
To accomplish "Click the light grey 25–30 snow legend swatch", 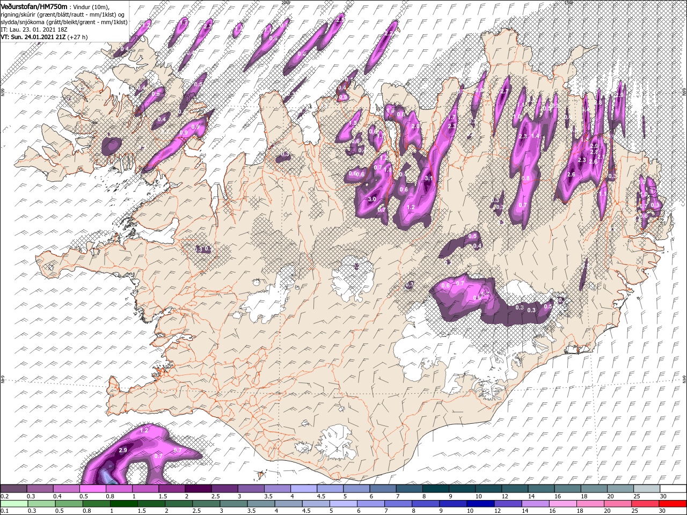I will [x=646, y=489].
